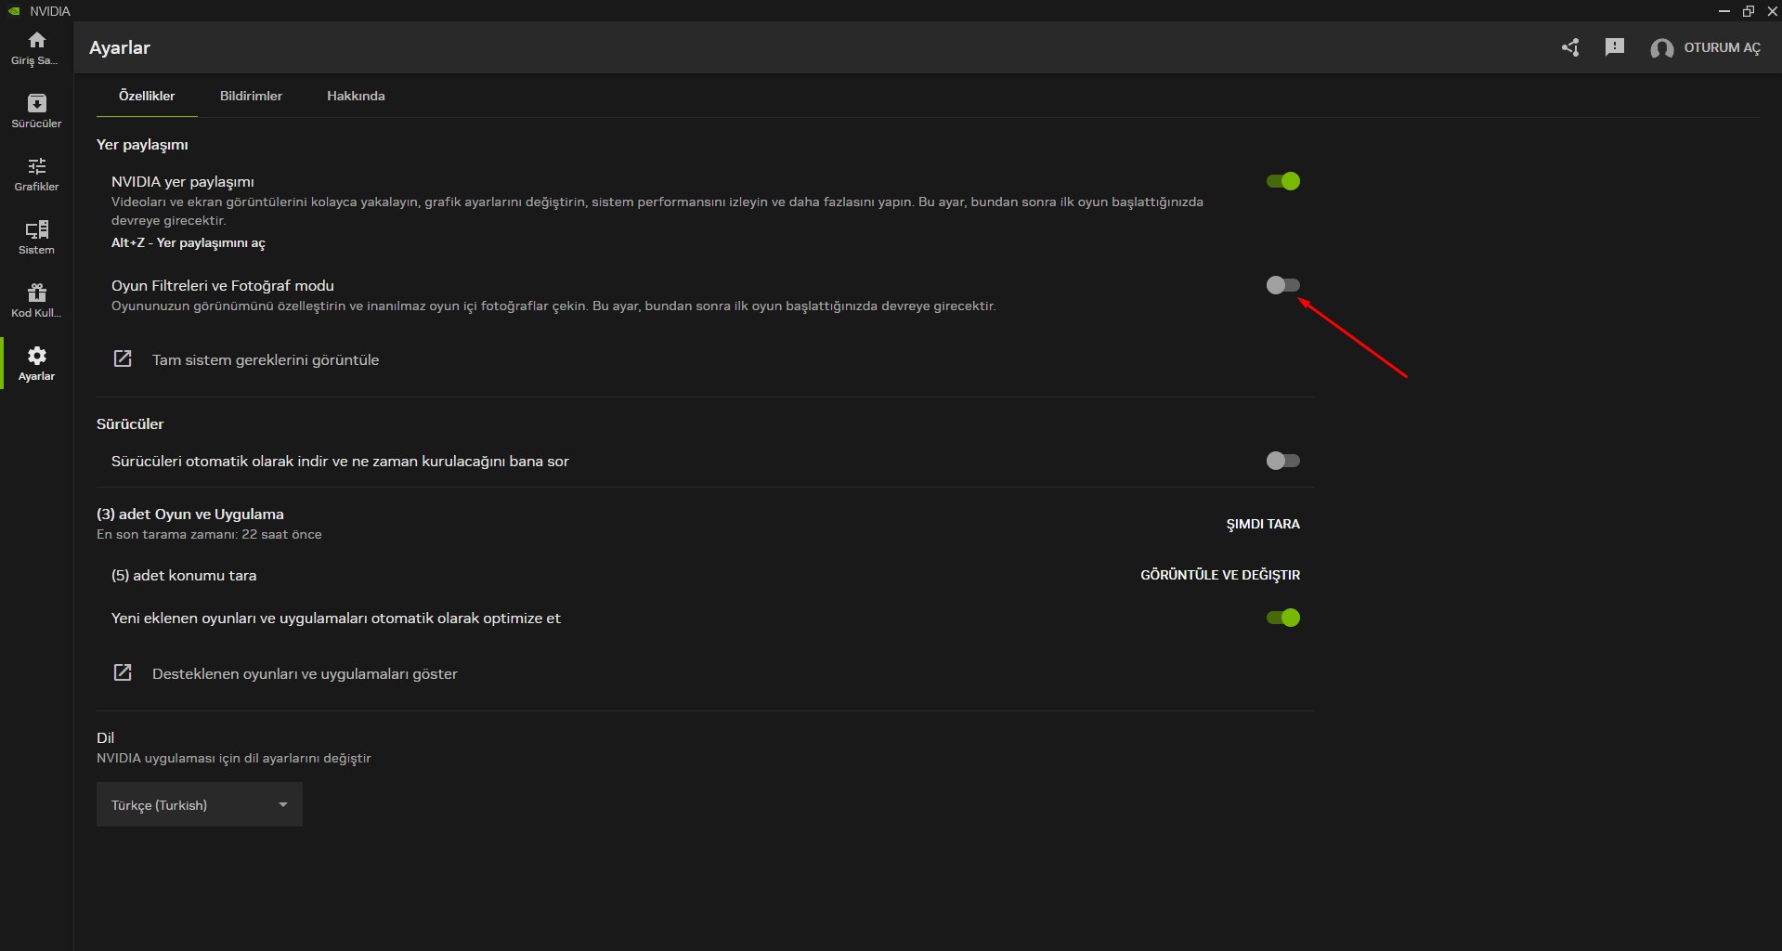1782x951 pixels.
Task: Click the ŞIMDI TARA button
Action: (1262, 524)
